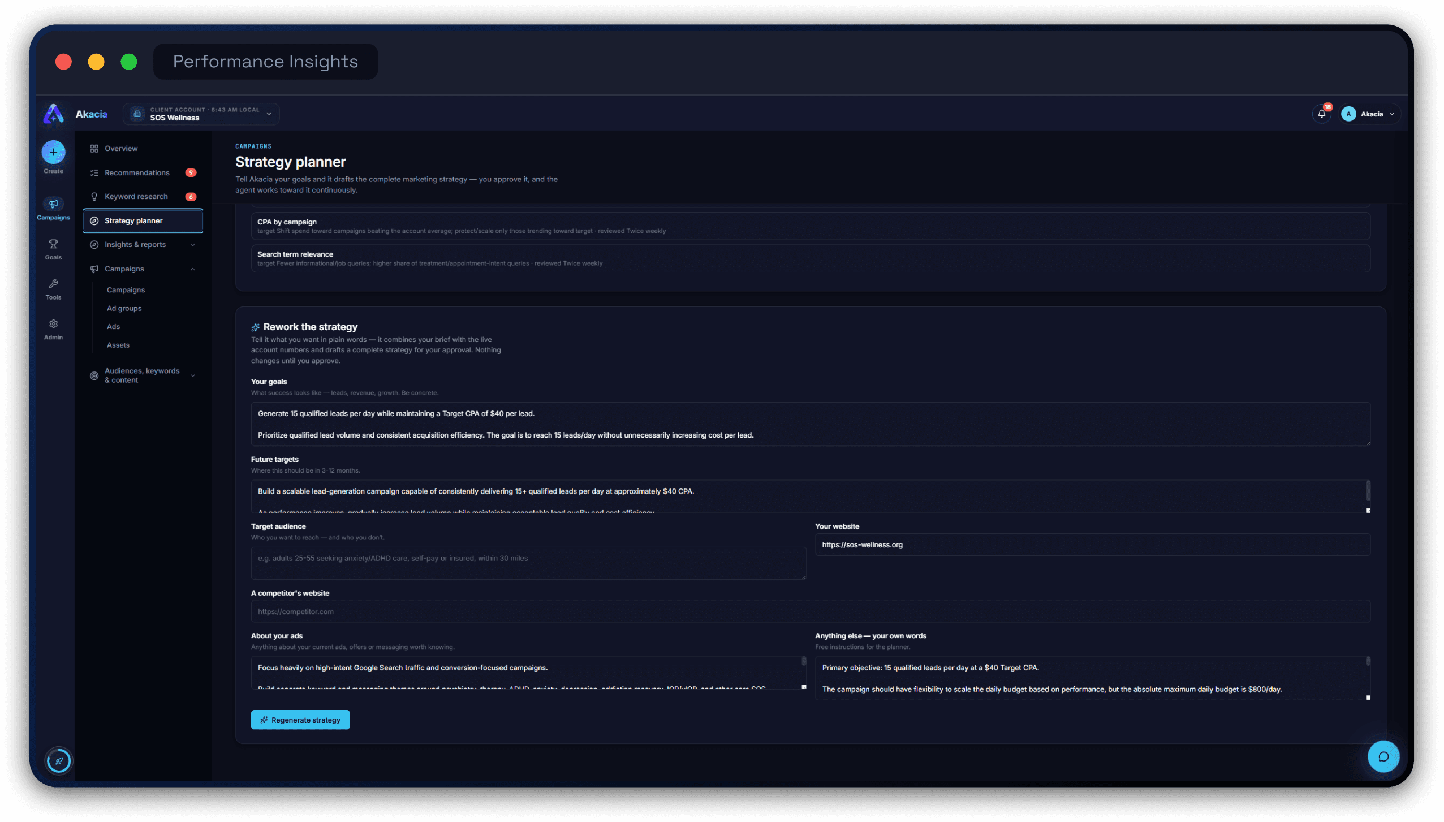This screenshot has width=1444, height=822.
Task: Click the Keyword research bulb icon
Action: [x=94, y=197]
